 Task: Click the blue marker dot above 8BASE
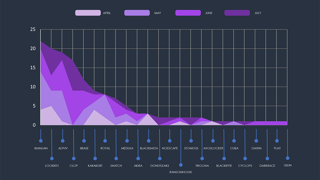coord(84,141)
